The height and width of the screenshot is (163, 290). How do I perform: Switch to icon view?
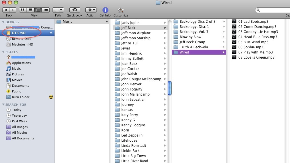pyautogui.click(x=23, y=10)
